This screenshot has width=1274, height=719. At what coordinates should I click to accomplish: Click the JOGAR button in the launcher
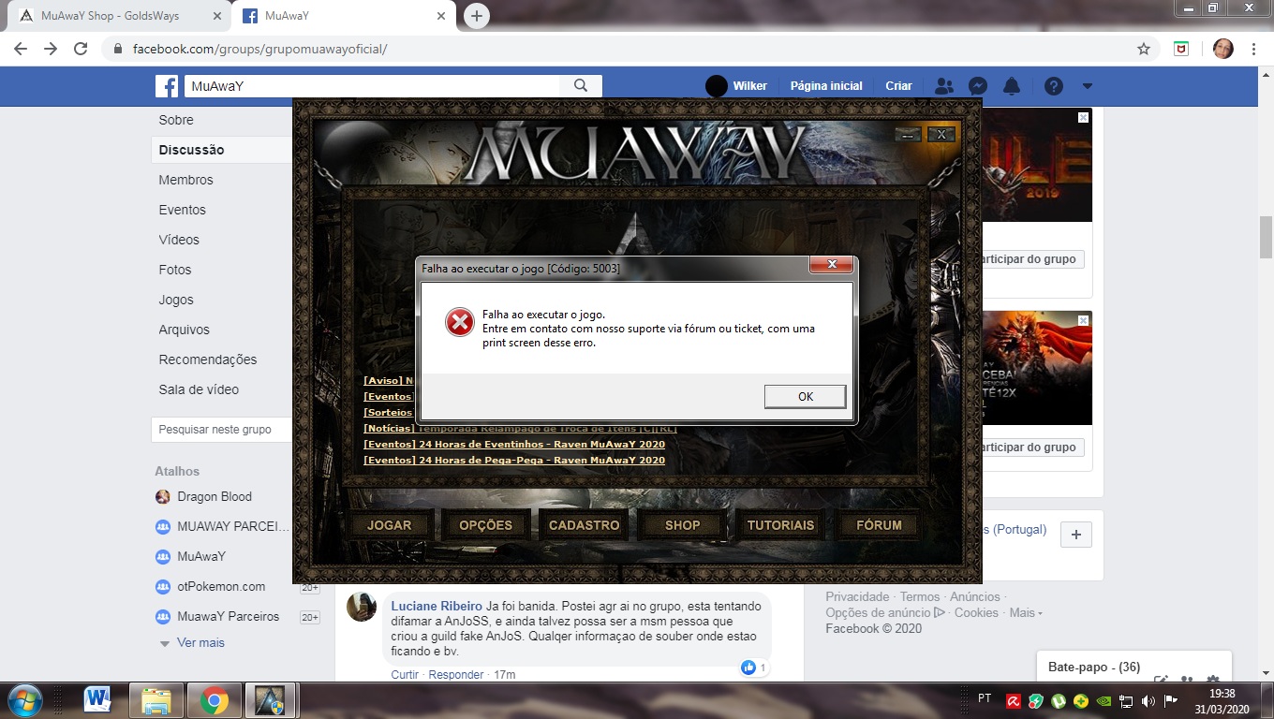pyautogui.click(x=389, y=525)
